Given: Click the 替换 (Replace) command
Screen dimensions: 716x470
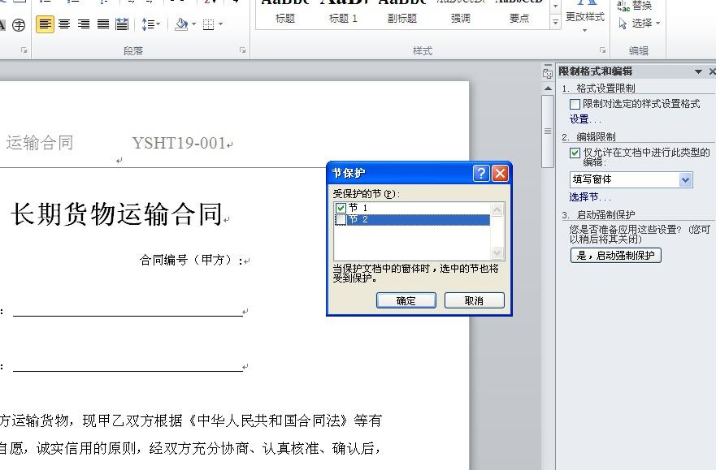Looking at the screenshot, I should coord(635,6).
